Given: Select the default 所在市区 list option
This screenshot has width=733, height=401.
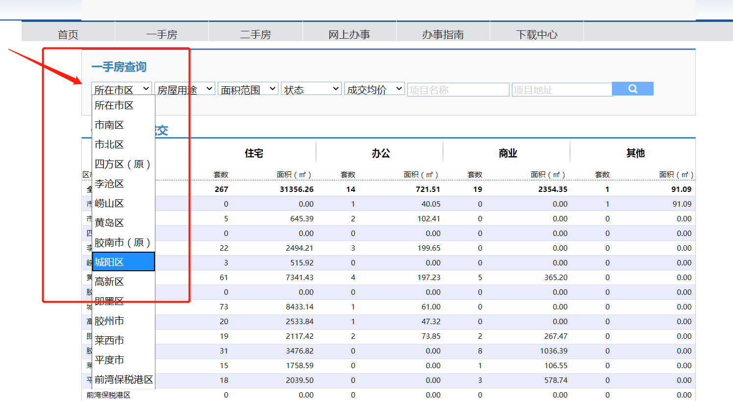Looking at the screenshot, I should pyautogui.click(x=124, y=105).
